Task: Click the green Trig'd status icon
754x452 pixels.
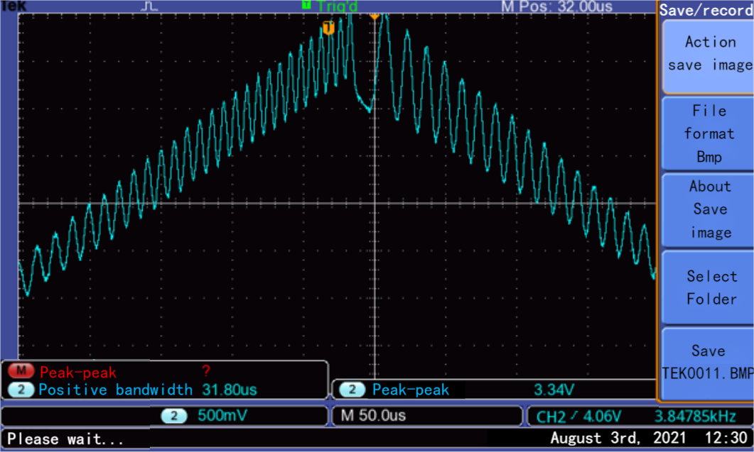Action: point(306,5)
